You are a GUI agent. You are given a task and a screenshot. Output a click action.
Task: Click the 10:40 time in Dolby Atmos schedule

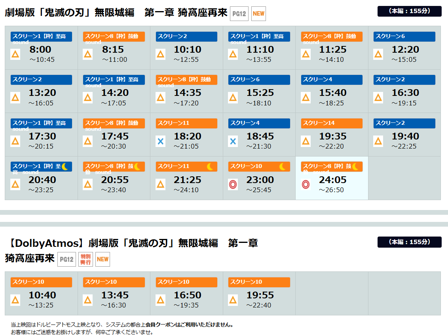click(x=42, y=295)
